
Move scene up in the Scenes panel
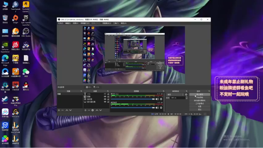[x=67, y=110]
